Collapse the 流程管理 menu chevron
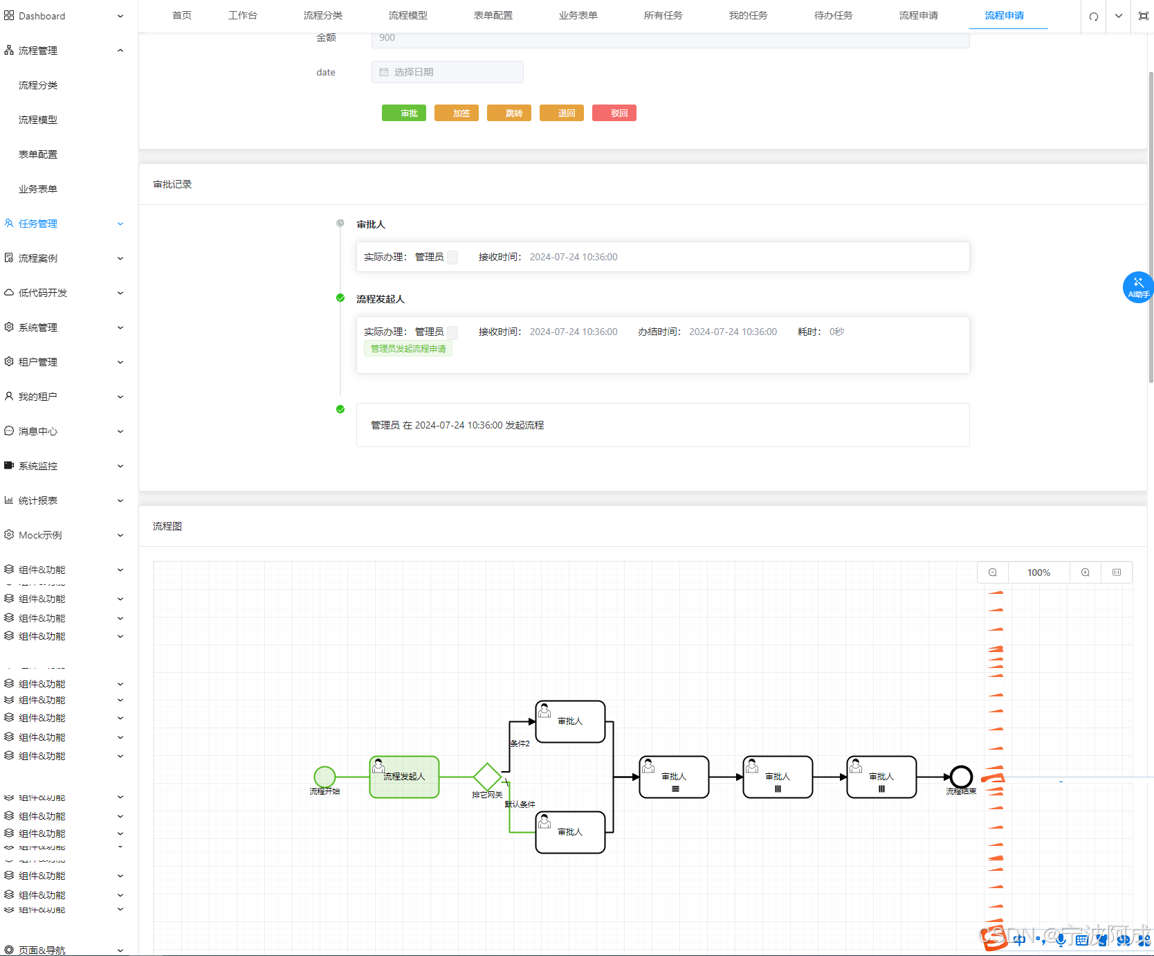1154x956 pixels. coord(120,51)
